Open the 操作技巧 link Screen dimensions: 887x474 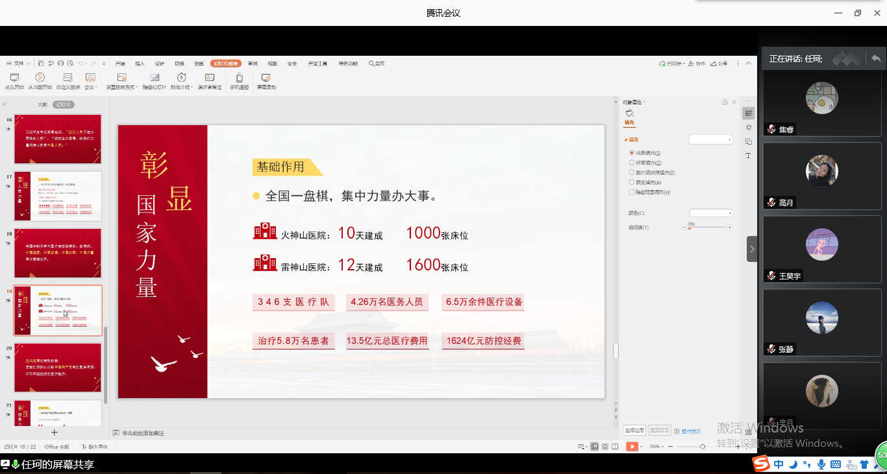690,431
